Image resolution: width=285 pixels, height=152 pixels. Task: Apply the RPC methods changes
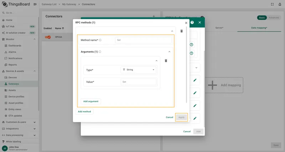pos(181,117)
